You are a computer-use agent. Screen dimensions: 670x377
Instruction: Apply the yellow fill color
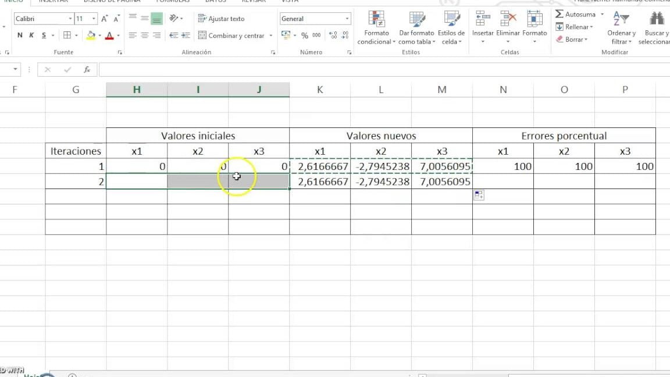[x=91, y=35]
